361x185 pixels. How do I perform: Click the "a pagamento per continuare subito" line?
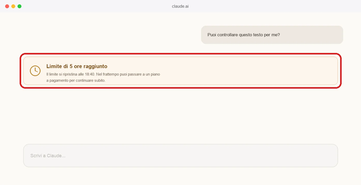(76, 80)
